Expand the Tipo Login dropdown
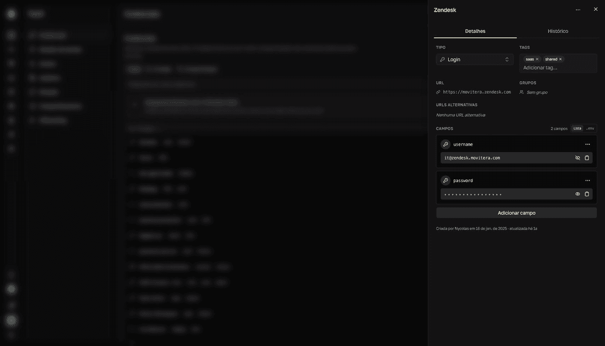The width and height of the screenshot is (605, 346). click(475, 60)
